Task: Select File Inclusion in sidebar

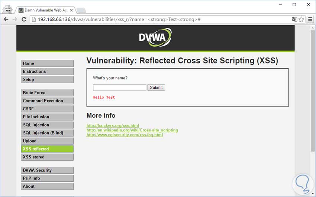Action: [x=47, y=117]
